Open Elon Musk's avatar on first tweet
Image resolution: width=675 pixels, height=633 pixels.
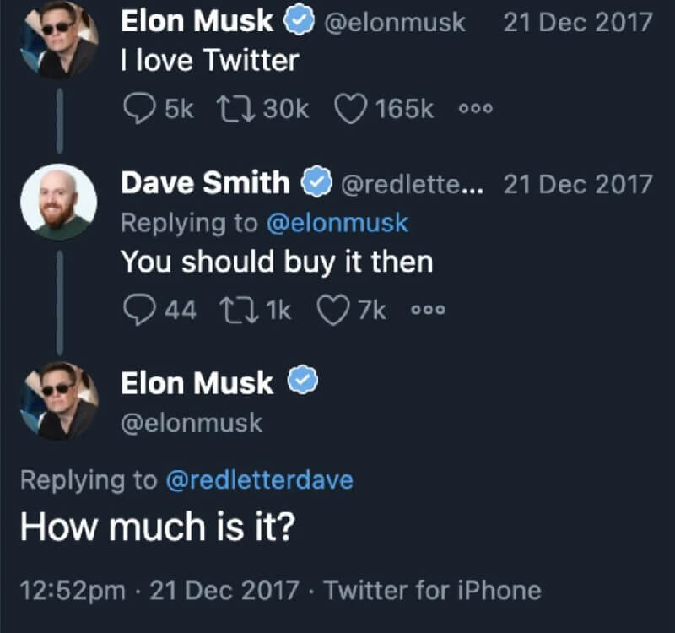coord(57,36)
